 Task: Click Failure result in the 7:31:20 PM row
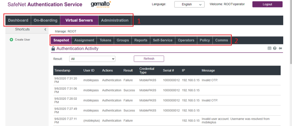(128, 80)
